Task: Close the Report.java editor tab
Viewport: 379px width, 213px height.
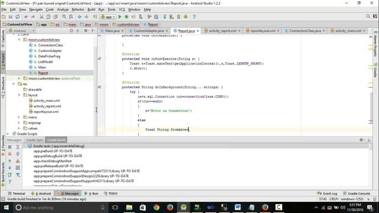Action: click(x=198, y=31)
